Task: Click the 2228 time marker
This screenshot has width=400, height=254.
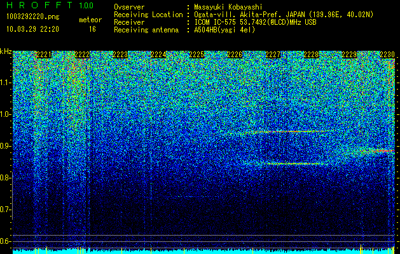Action: (x=311, y=55)
